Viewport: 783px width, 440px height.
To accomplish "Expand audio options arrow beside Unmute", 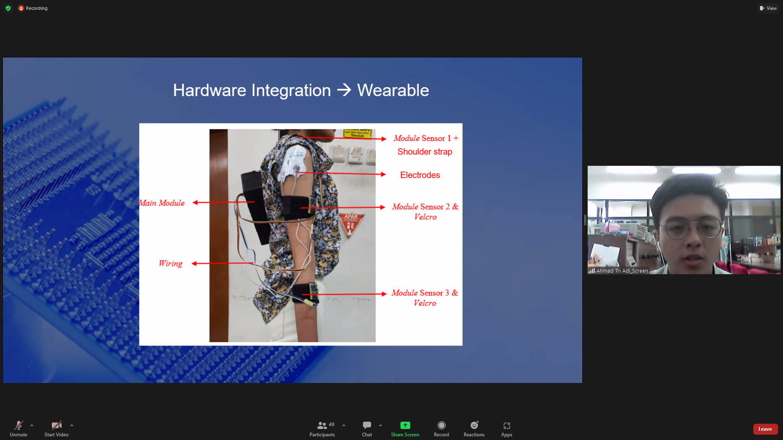I will (32, 425).
